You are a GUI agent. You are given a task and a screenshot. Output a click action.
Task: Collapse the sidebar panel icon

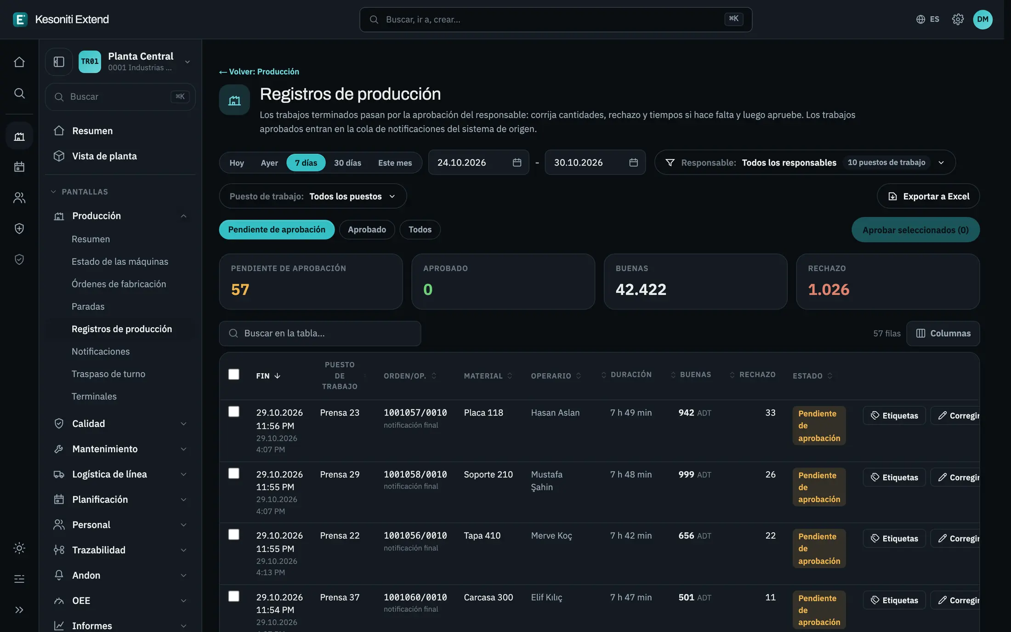tap(59, 62)
